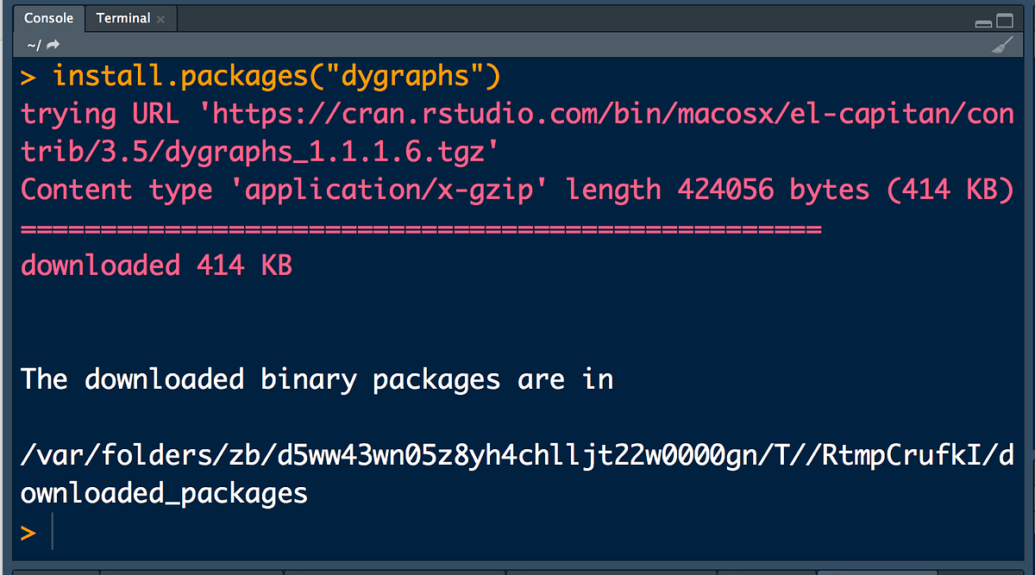
Task: Click the blinking cursor after the prompt
Action: point(53,531)
